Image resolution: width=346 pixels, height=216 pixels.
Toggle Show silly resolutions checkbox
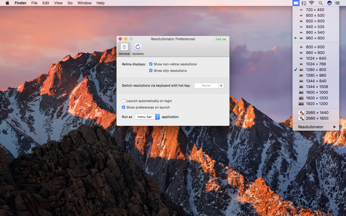pos(151,70)
